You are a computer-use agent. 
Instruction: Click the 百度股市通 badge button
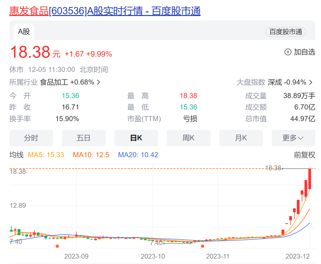click(286, 32)
